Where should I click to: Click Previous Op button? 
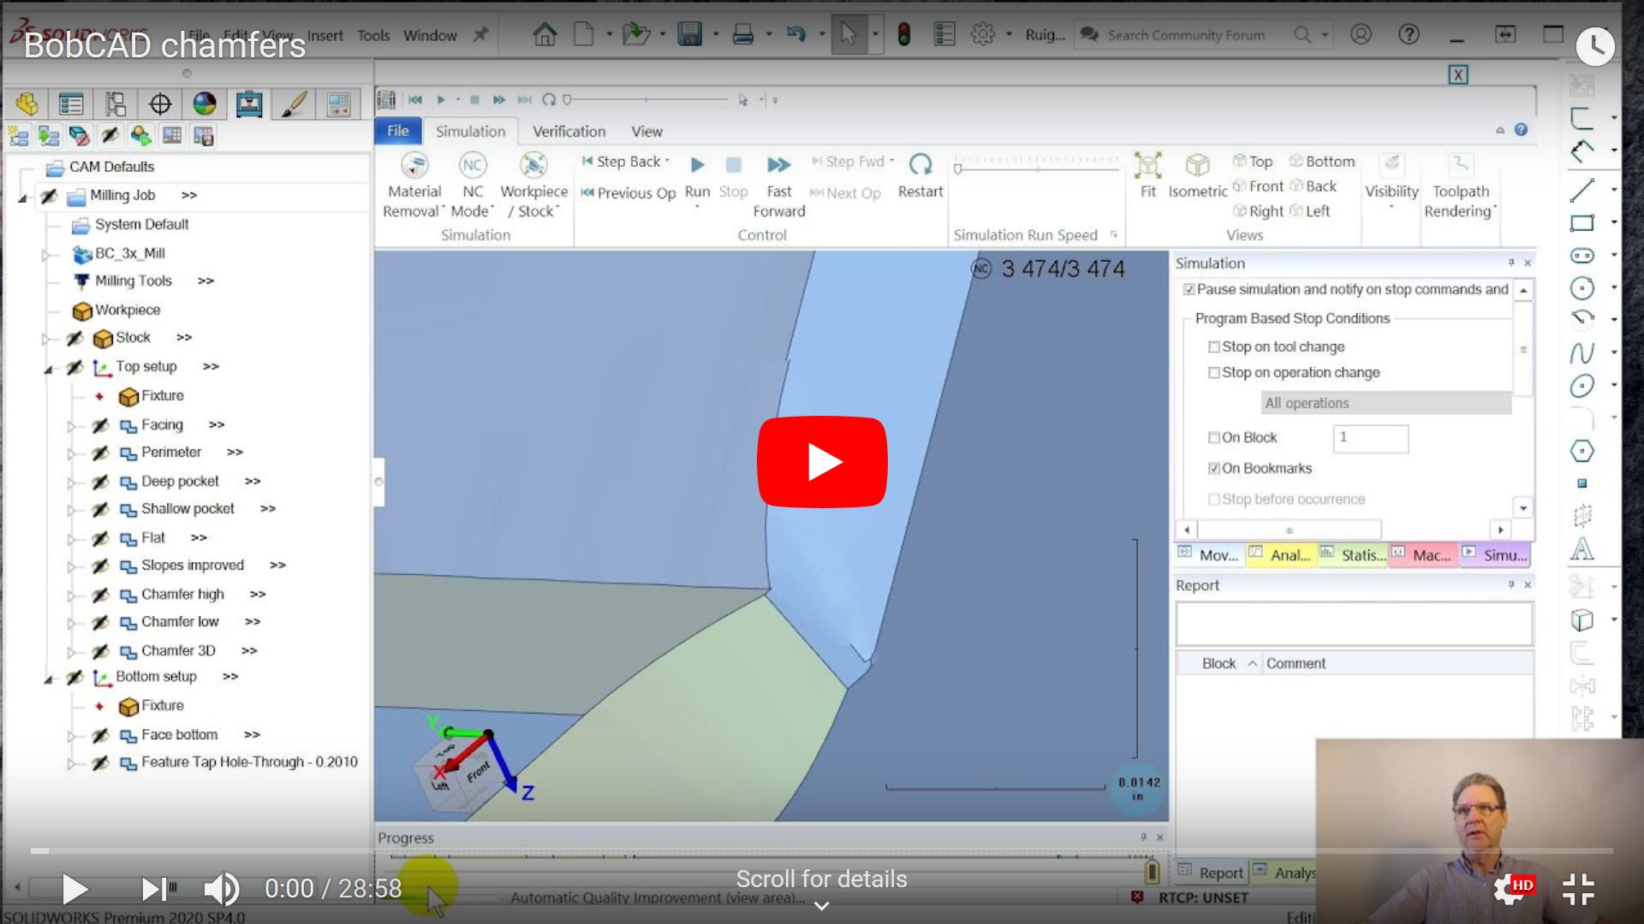628,192
